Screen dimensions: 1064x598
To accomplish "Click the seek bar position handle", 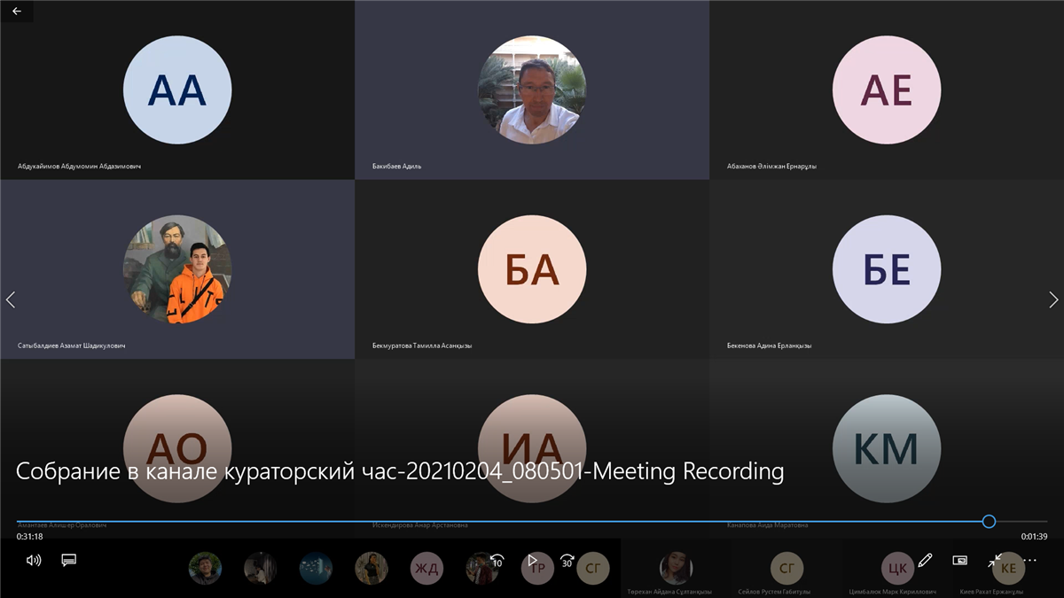I will pyautogui.click(x=989, y=522).
